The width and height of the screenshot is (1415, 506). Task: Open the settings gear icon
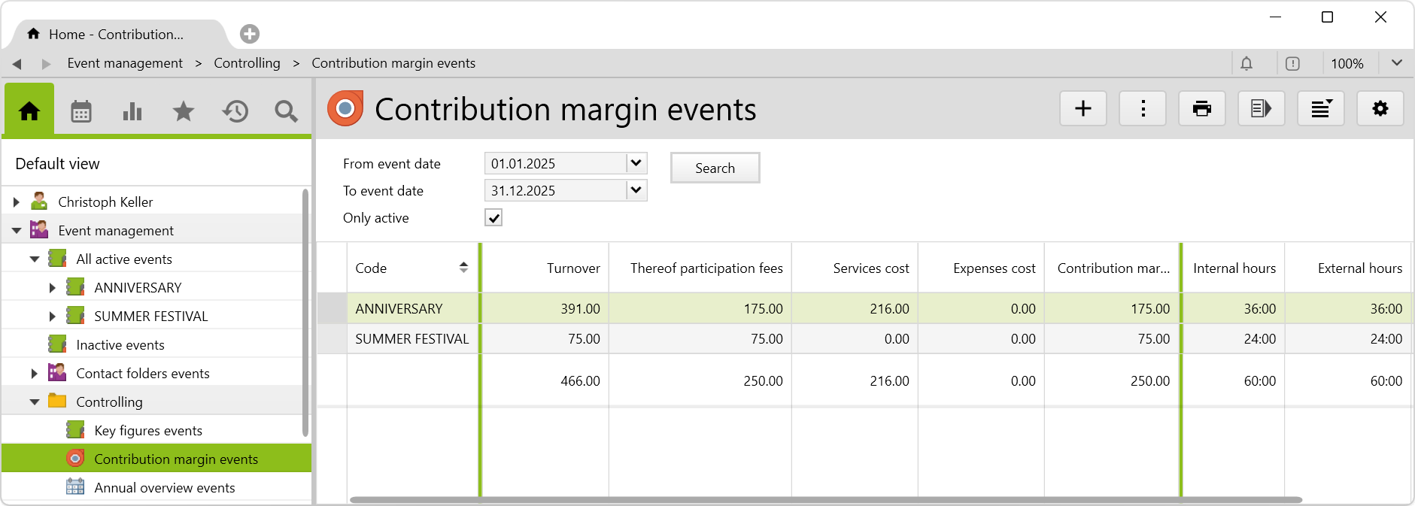pyautogui.click(x=1380, y=109)
